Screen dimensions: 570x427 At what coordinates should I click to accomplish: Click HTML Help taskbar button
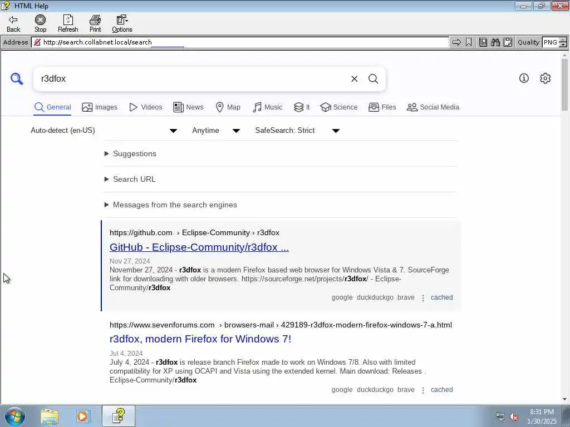point(119,416)
